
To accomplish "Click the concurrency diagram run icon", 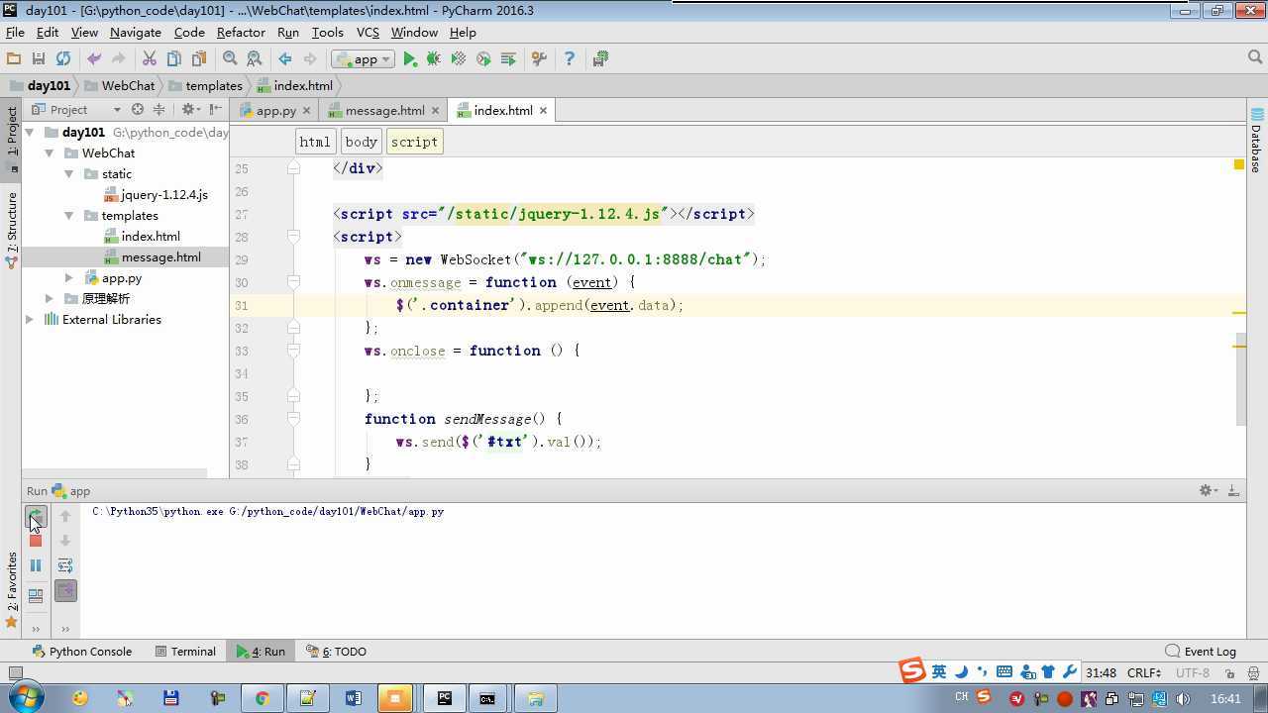I will pyautogui.click(x=508, y=59).
